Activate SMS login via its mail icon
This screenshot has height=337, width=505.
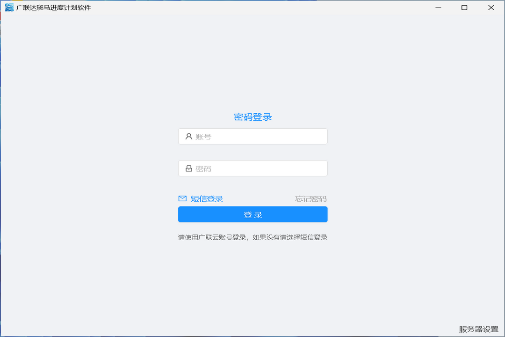tap(182, 198)
